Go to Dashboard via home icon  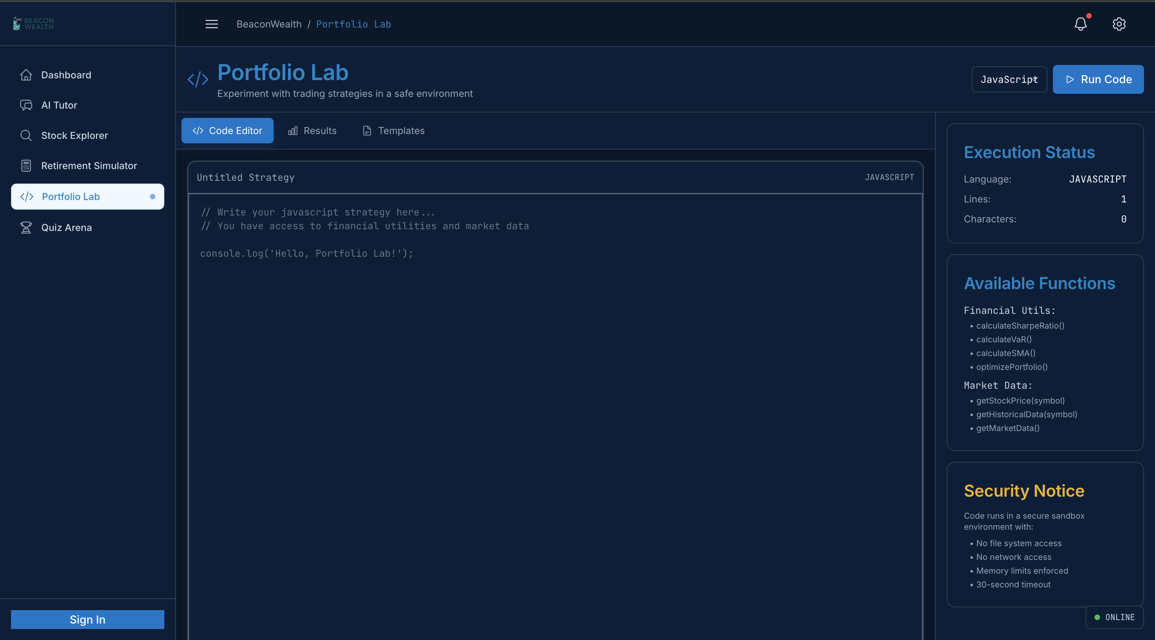click(26, 75)
